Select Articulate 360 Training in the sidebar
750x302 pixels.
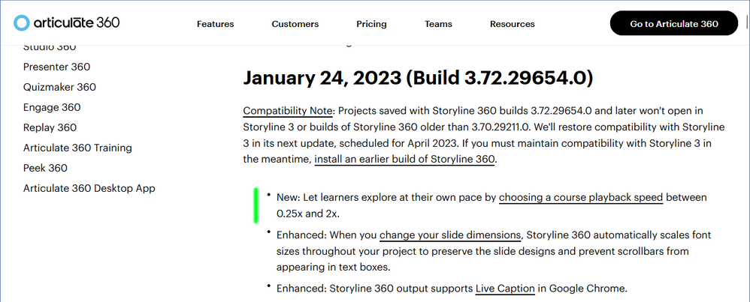(x=77, y=148)
